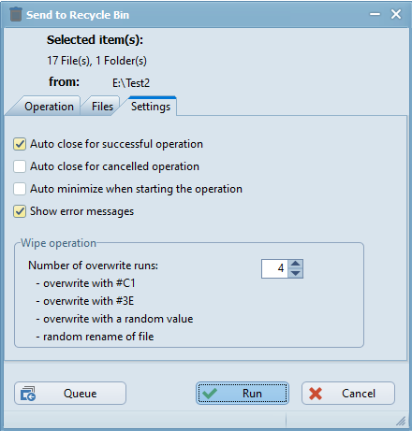Cancel the recycle bin operation

(x=348, y=394)
